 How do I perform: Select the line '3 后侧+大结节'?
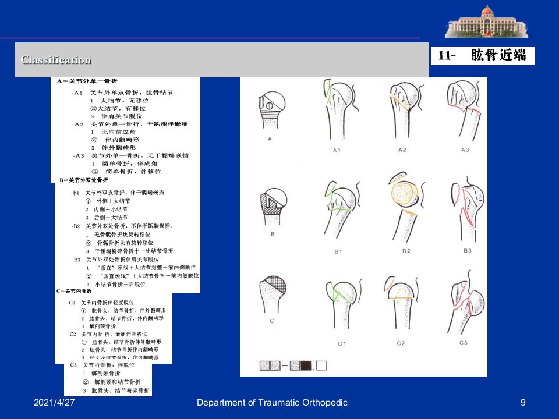click(x=106, y=218)
